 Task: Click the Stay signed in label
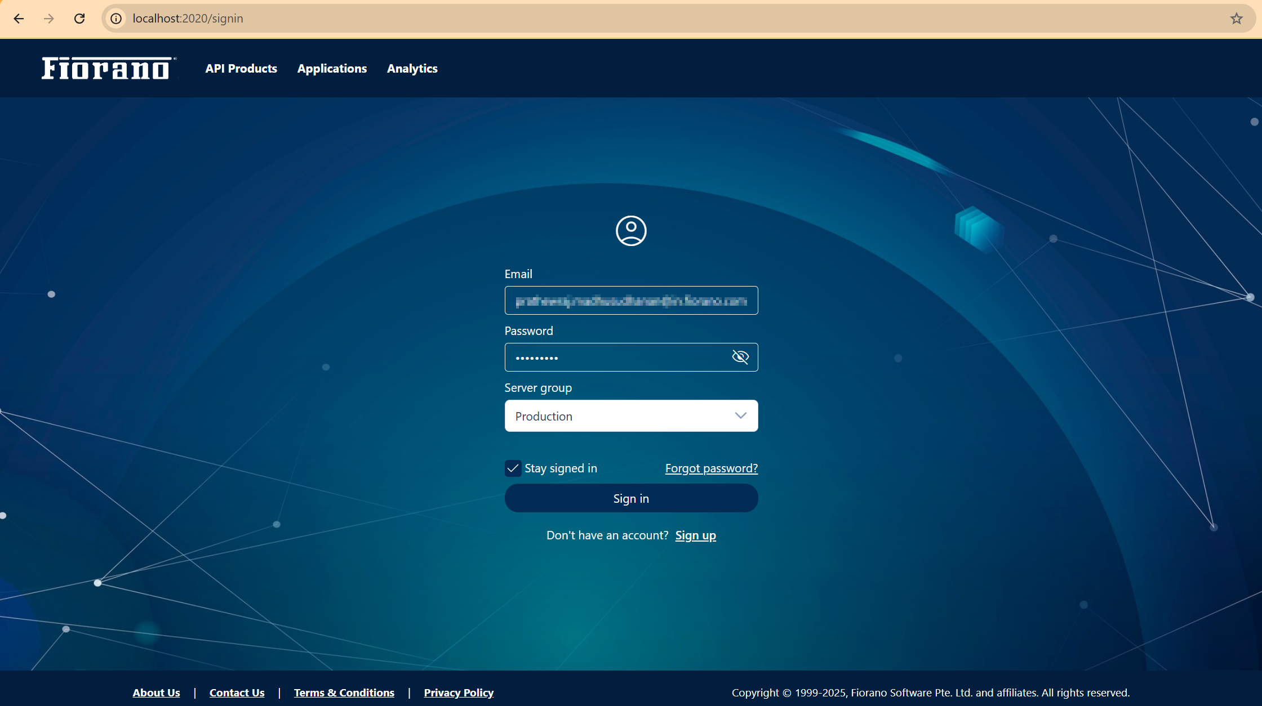561,468
